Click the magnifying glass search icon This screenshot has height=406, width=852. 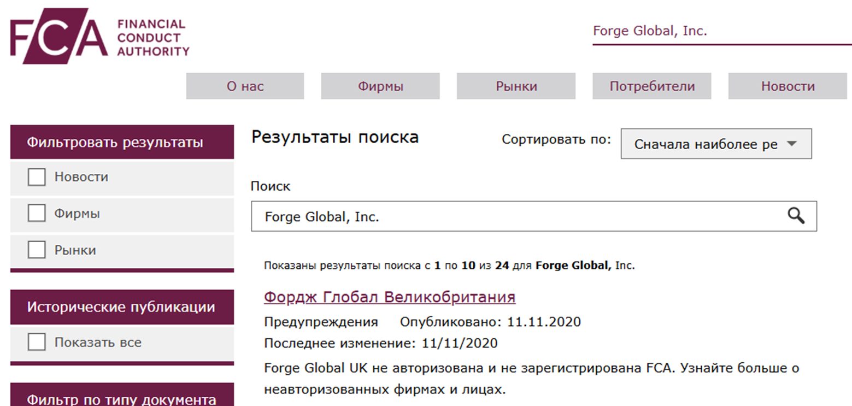click(x=796, y=216)
